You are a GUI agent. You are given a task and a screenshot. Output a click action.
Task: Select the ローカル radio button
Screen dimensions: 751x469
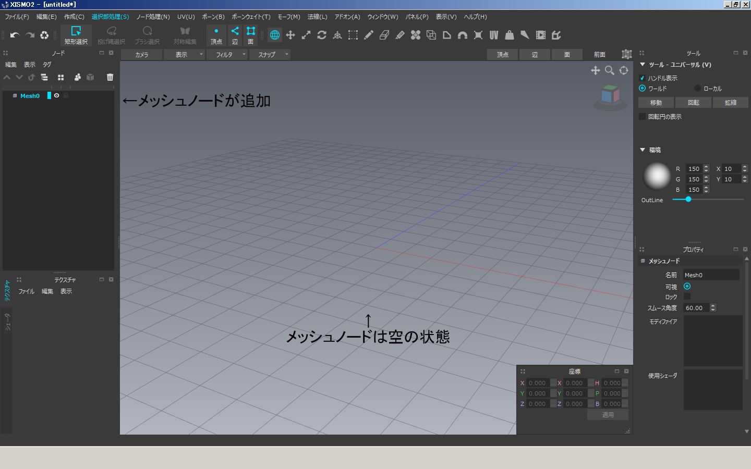pyautogui.click(x=697, y=88)
